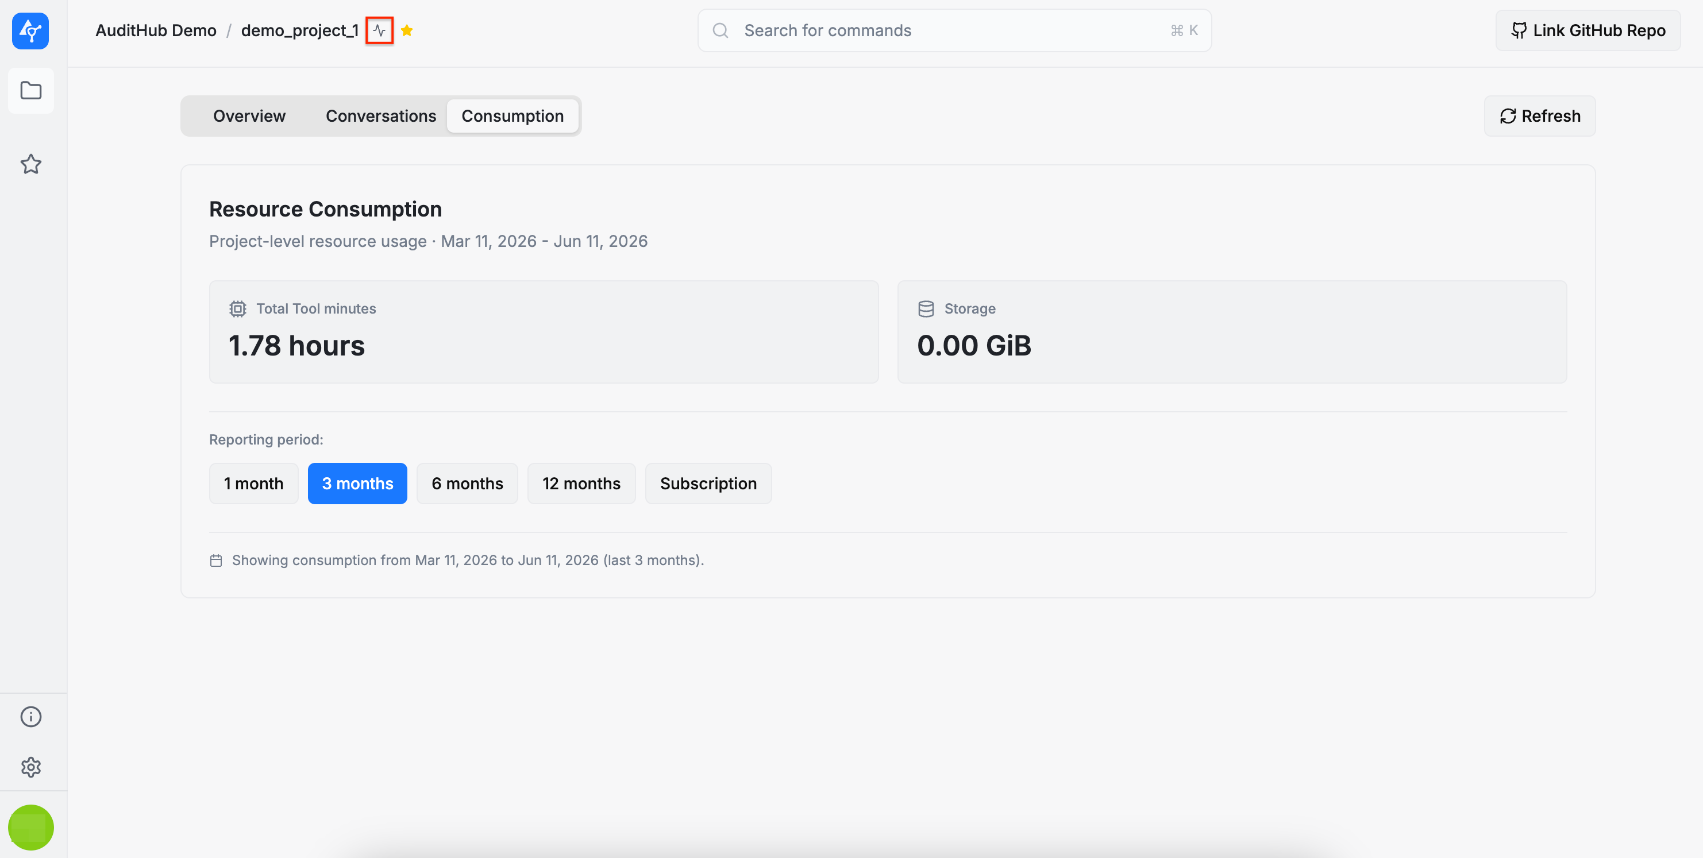Open the info icon in sidebar
1703x858 pixels.
(x=31, y=717)
